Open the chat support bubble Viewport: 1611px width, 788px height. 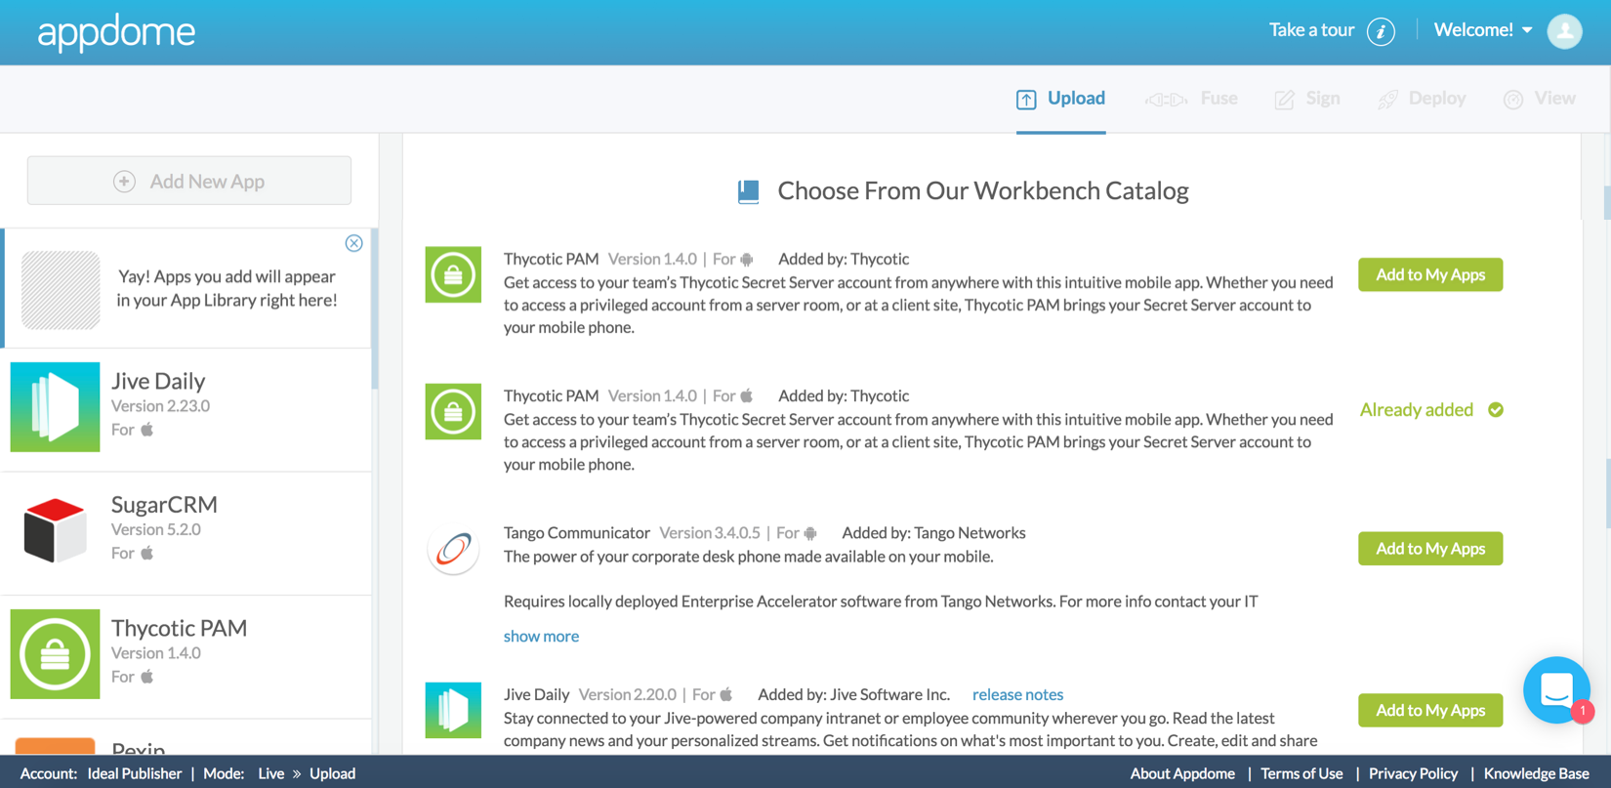pyautogui.click(x=1556, y=689)
